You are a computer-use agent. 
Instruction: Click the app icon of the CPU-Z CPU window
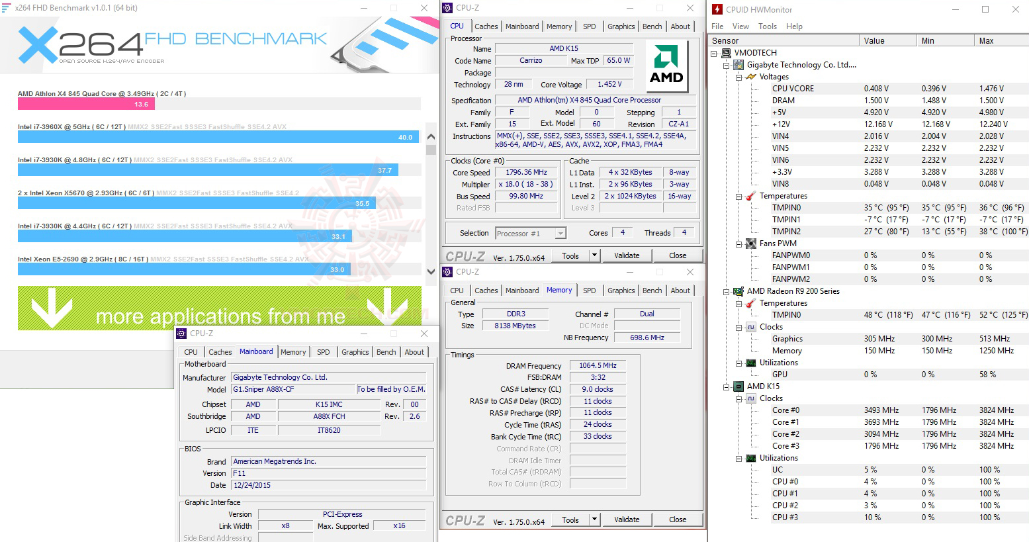coord(448,8)
